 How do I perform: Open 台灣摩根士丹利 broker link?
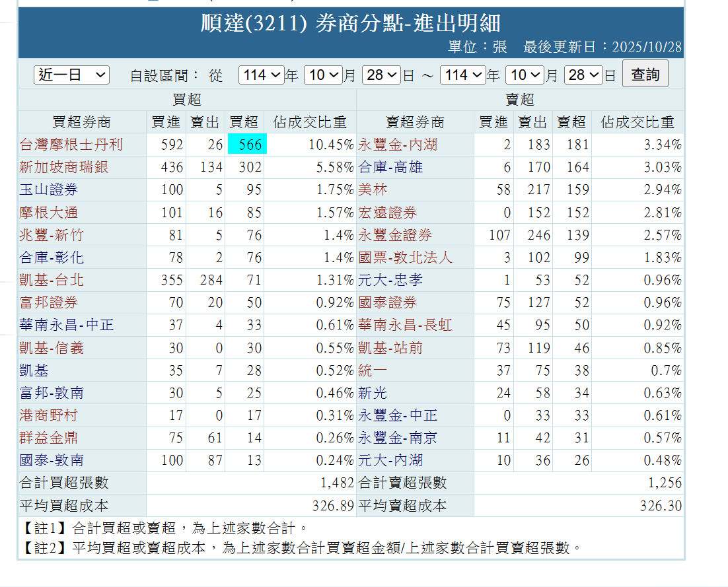coord(71,145)
